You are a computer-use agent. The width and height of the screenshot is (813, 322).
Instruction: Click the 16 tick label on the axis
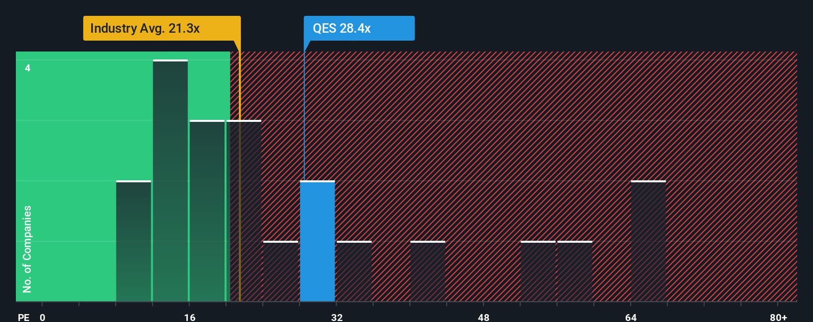coord(189,317)
